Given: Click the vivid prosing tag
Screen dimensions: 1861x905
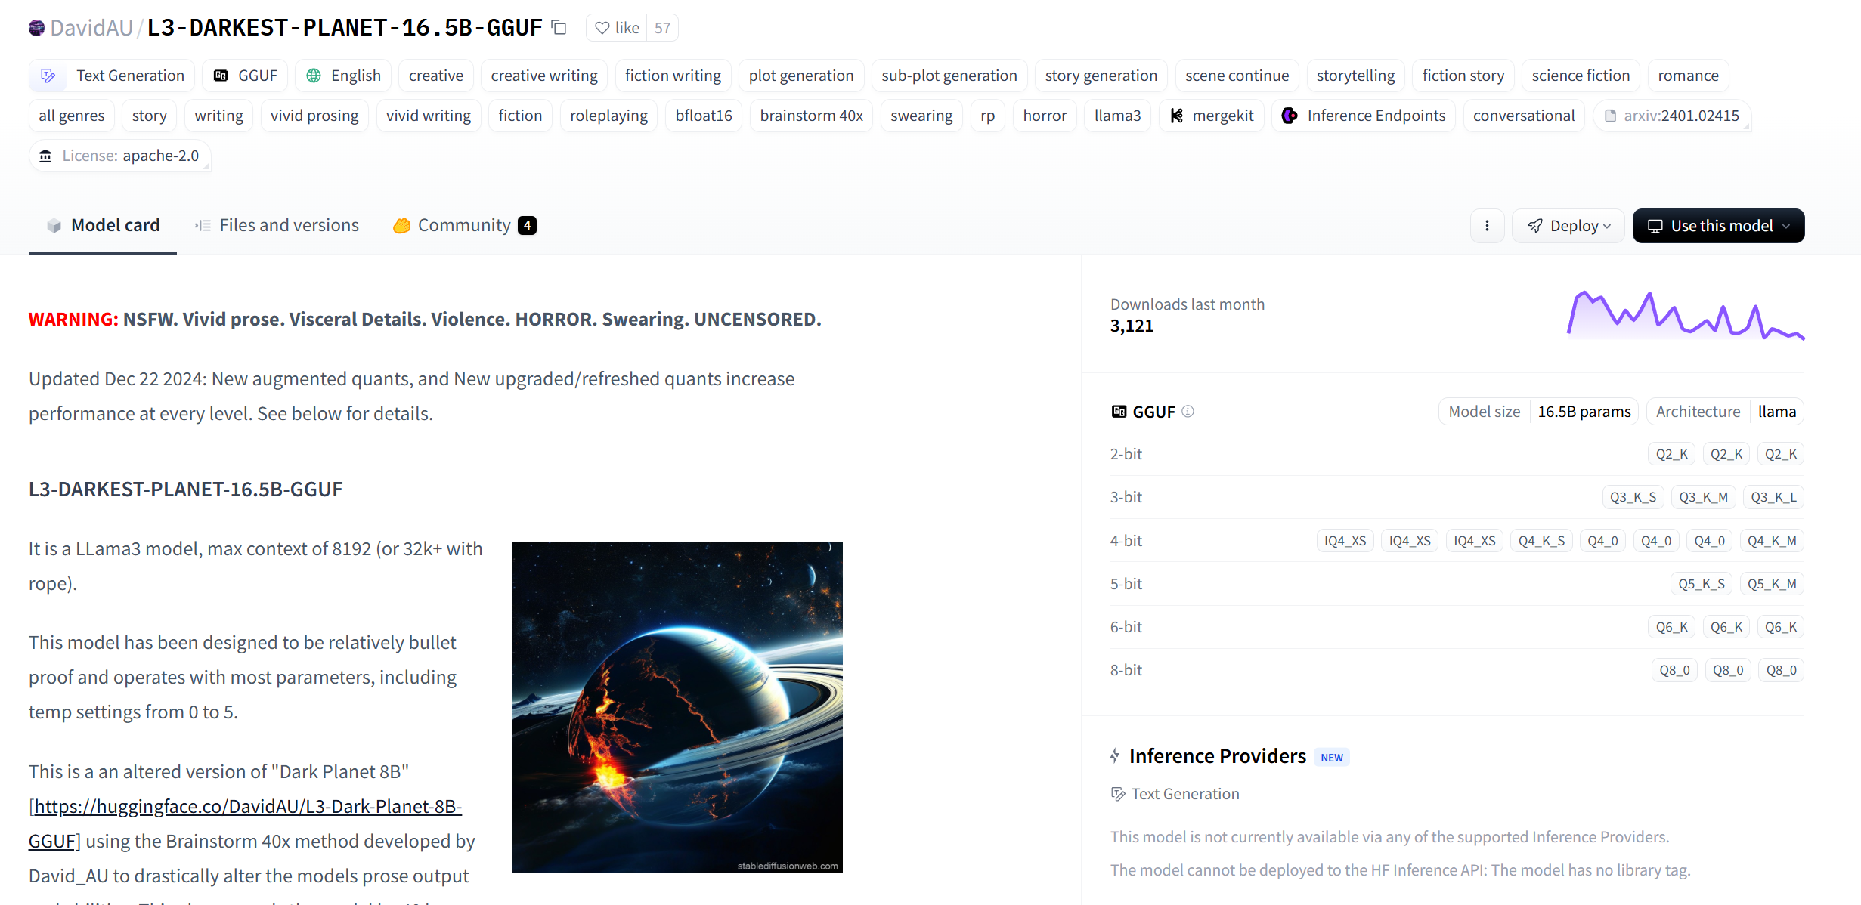Looking at the screenshot, I should (x=314, y=116).
